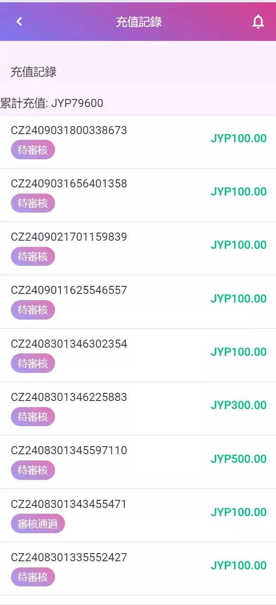Screen dimensions: 276x605
Task: Tap the 待審核 badge under CZ2409031800338673
Action: pos(33,150)
